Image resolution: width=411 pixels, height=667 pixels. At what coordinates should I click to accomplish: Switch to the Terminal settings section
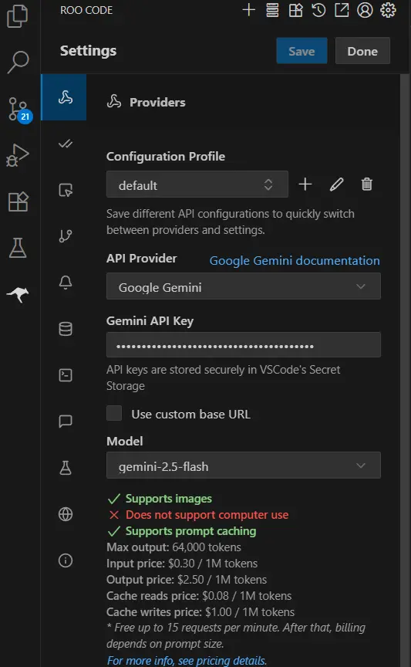[66, 374]
